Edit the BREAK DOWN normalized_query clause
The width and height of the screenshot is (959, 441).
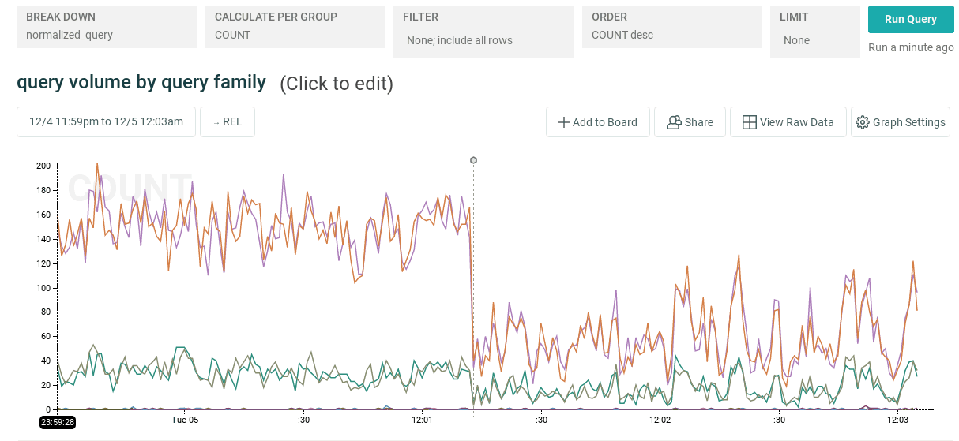(x=107, y=27)
